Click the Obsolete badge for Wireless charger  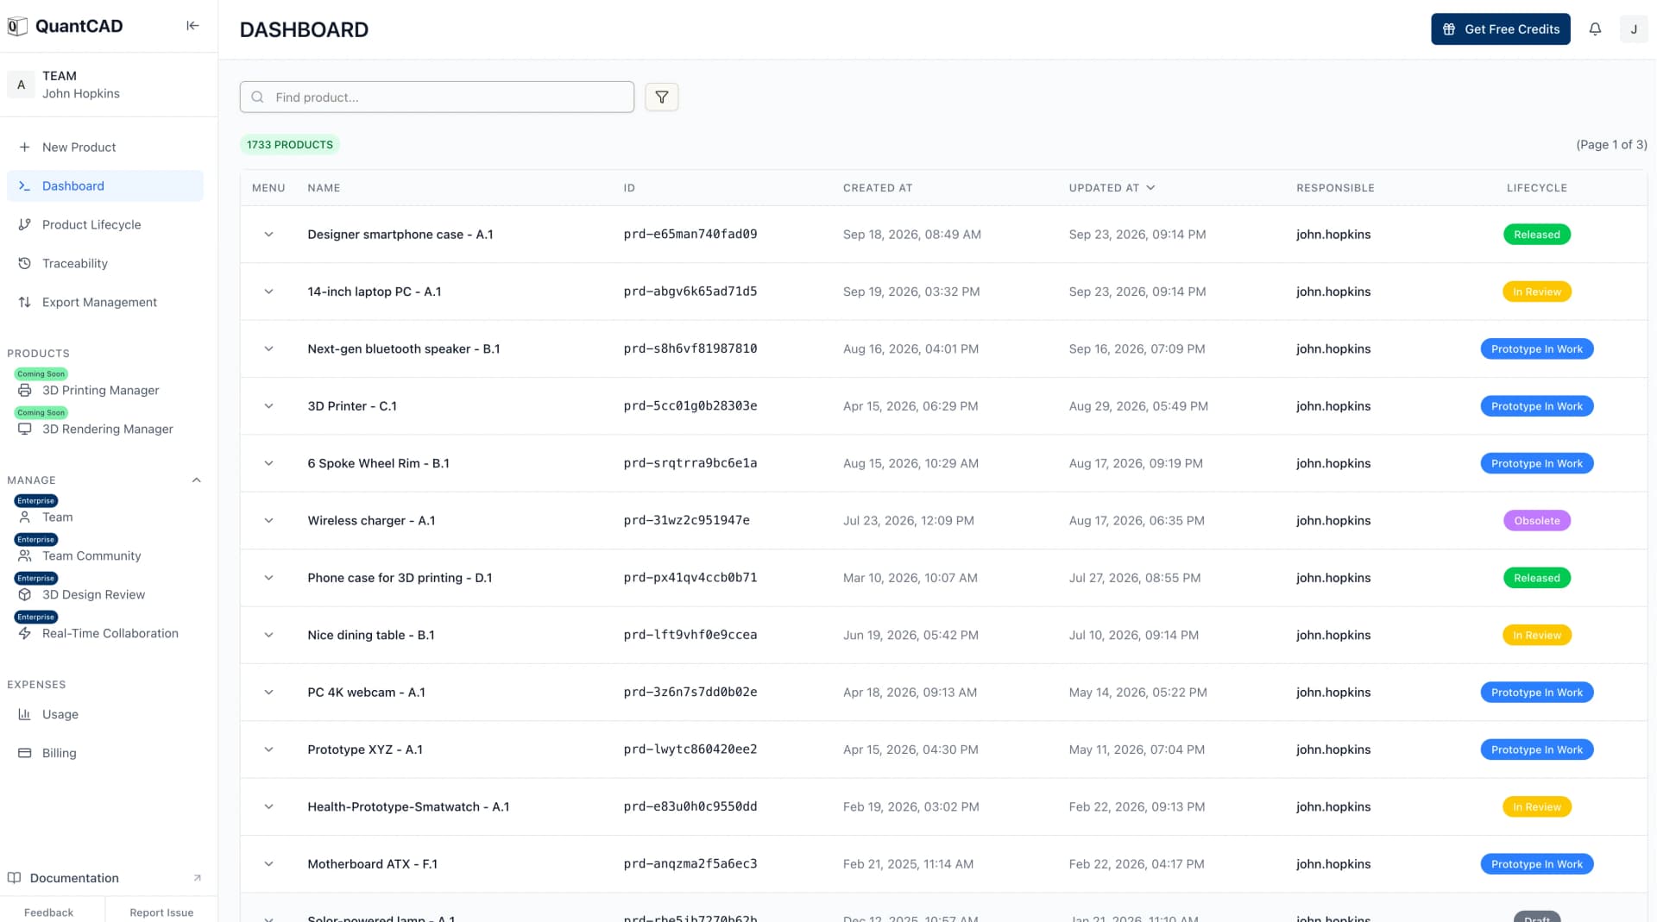[x=1536, y=521]
